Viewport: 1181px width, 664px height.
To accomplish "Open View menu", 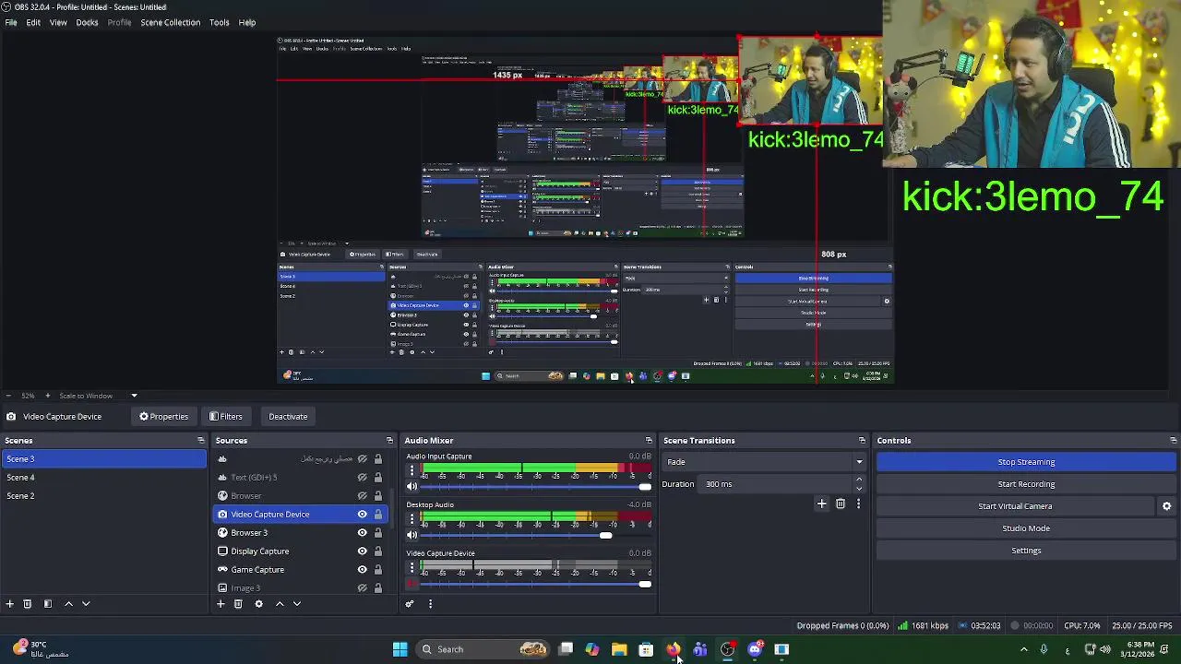I will pos(58,22).
